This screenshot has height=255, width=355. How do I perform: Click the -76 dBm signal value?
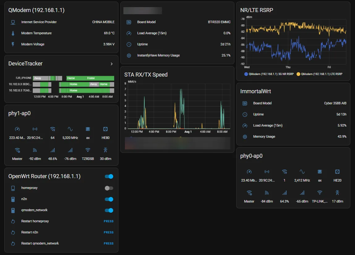[x=70, y=159]
